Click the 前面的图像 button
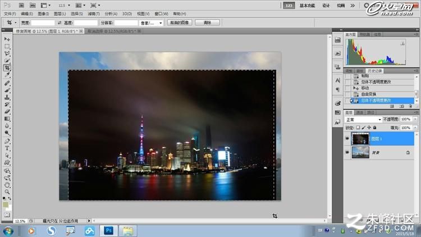421x237 pixels. point(180,22)
